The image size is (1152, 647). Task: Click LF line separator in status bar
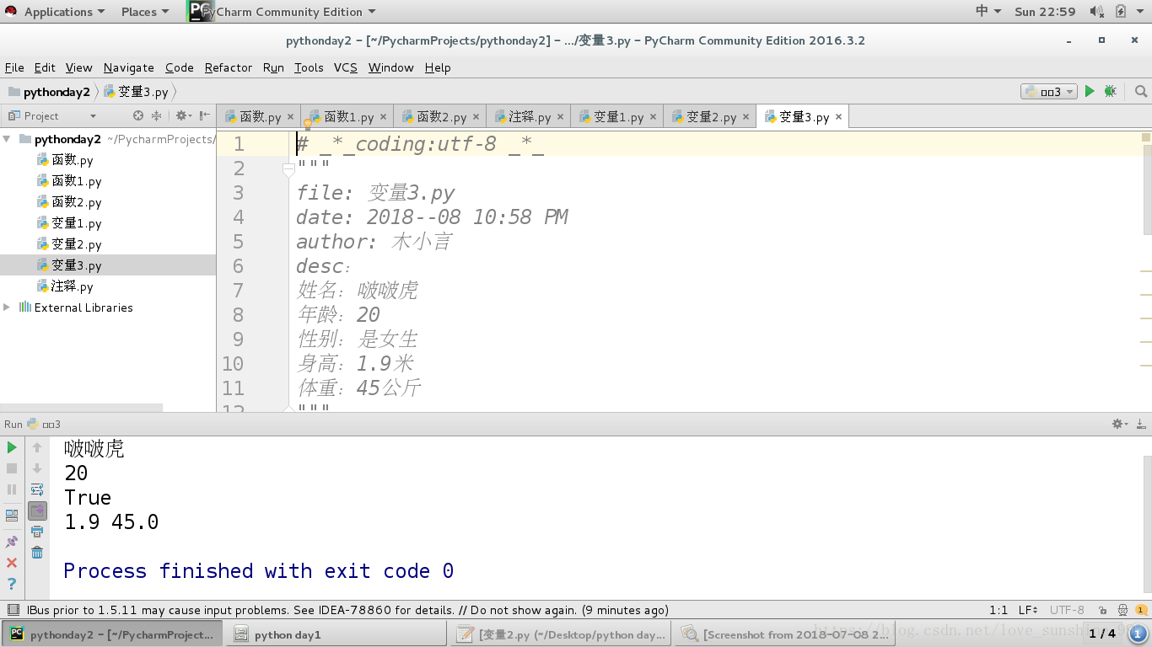(1028, 610)
